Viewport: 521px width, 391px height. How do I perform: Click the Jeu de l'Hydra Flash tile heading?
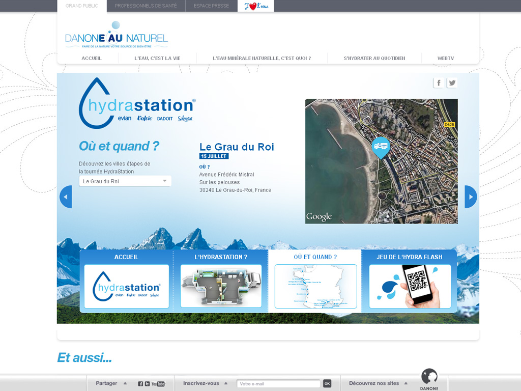(410, 257)
